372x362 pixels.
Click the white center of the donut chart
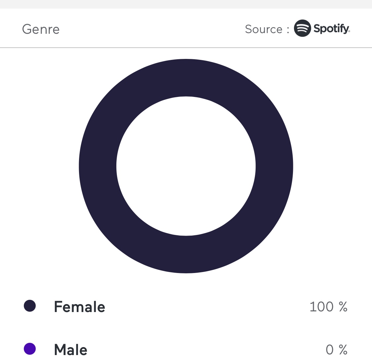(x=186, y=166)
